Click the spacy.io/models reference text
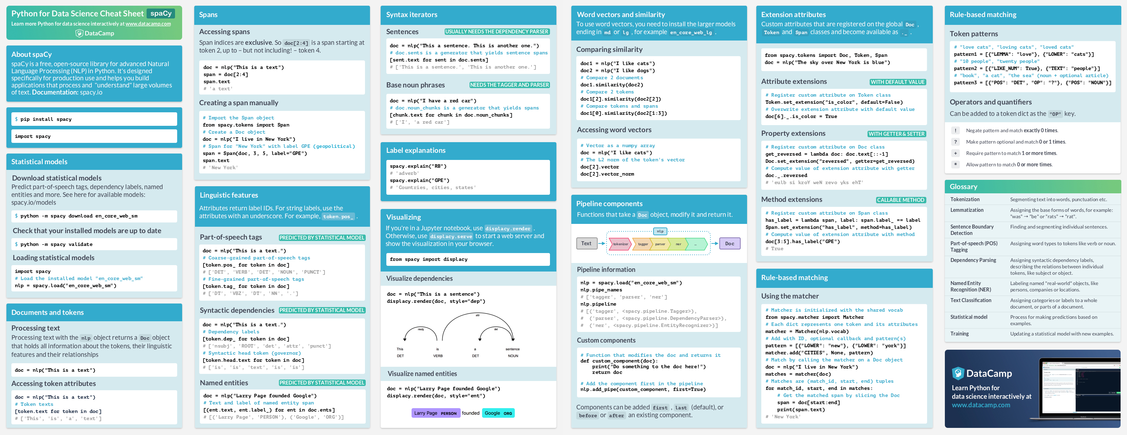This screenshot has height=435, width=1127. click(x=34, y=203)
